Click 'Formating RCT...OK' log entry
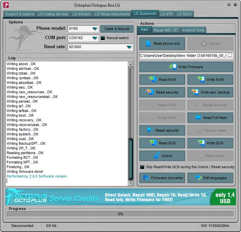 22,158
